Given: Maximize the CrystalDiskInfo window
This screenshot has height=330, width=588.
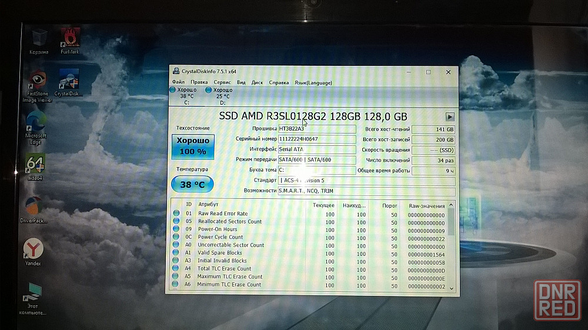Looking at the screenshot, I should 428,72.
